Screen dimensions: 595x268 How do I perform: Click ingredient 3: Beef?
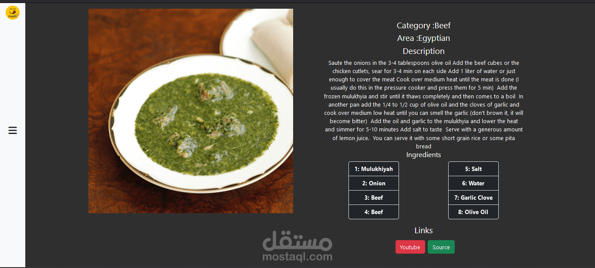click(374, 198)
